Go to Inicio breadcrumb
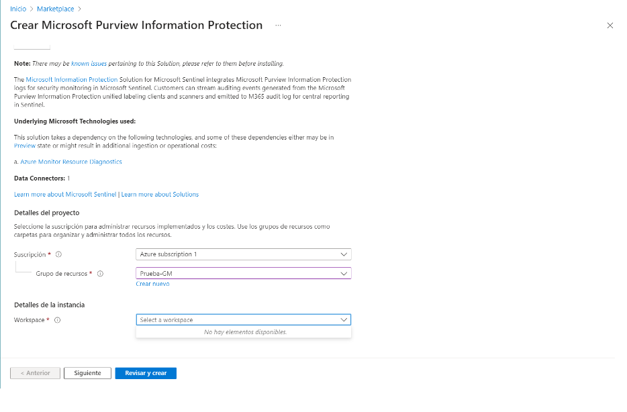The image size is (627, 412). click(x=18, y=9)
